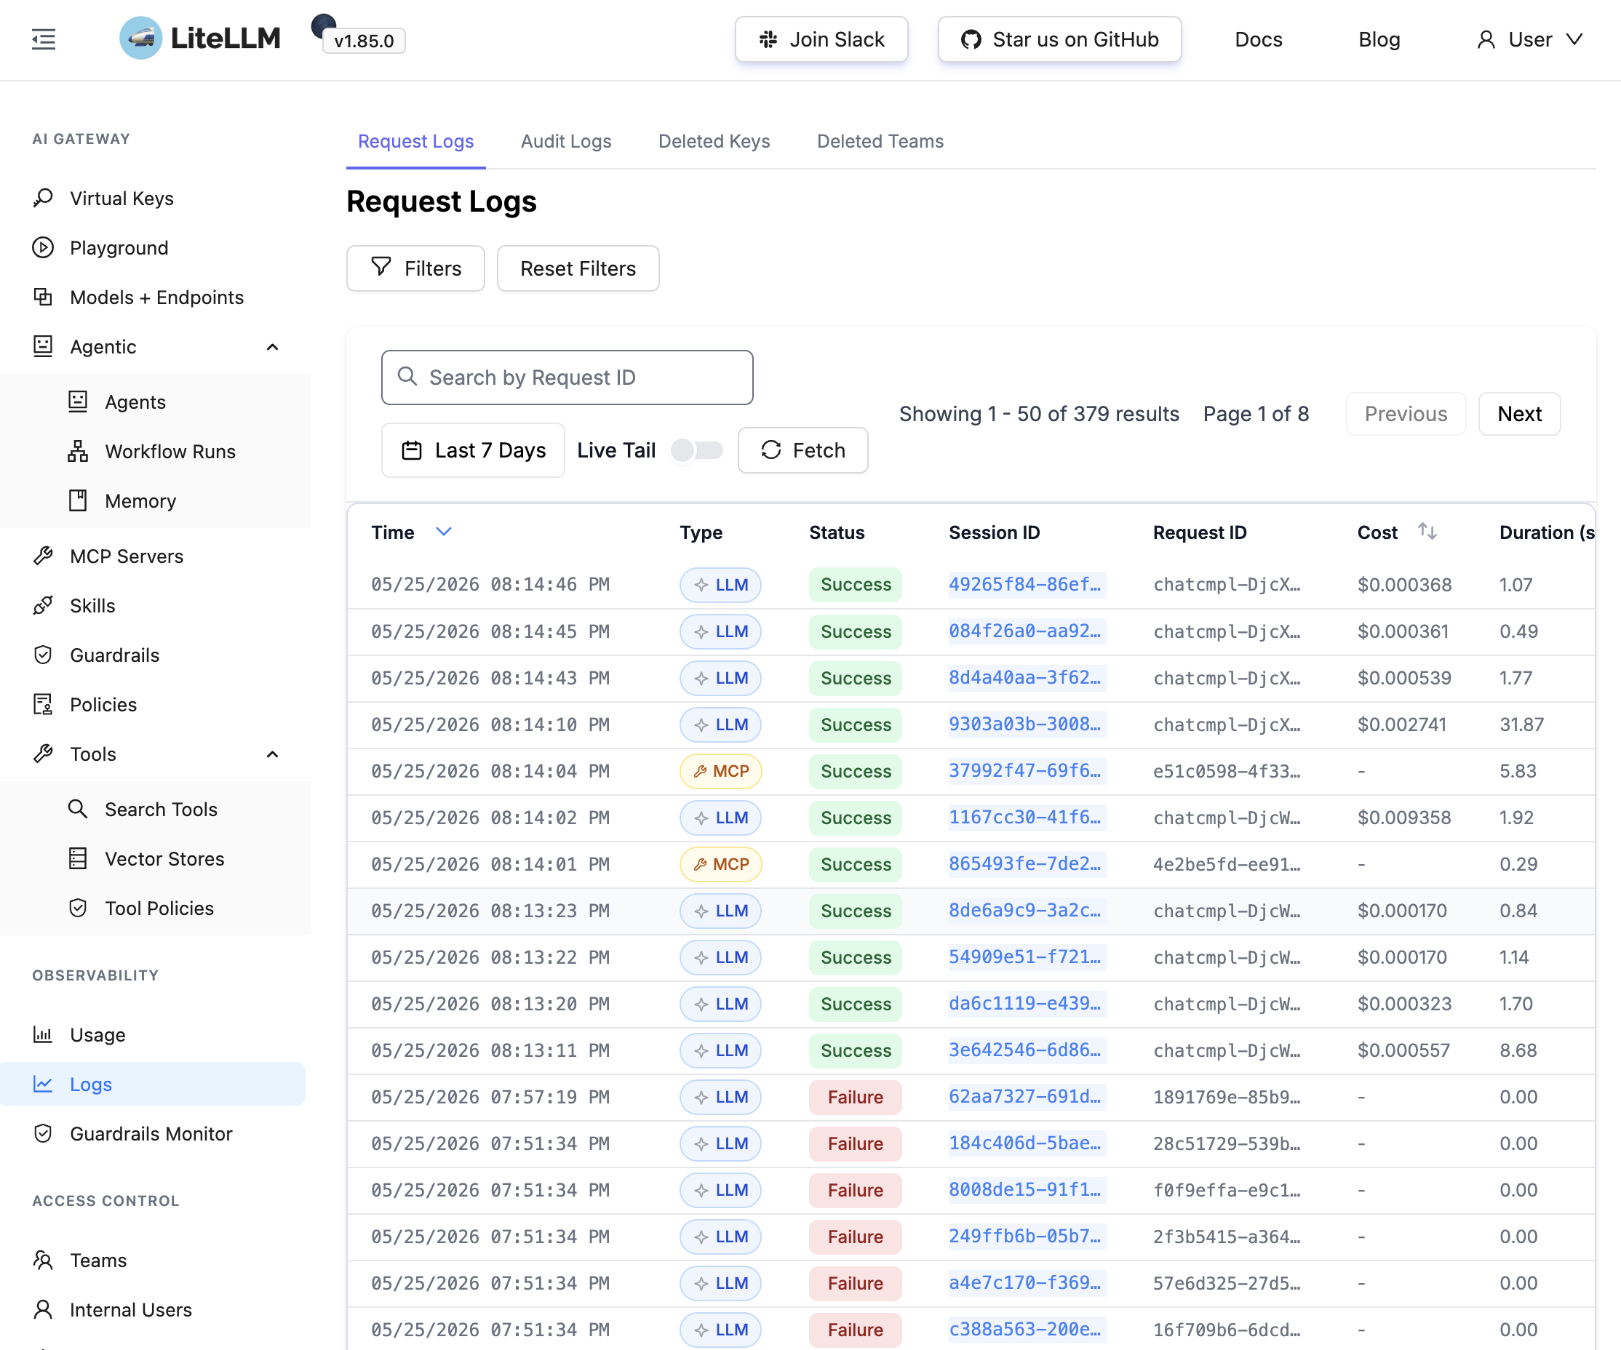Open the Docs link
Viewport: 1621px width, 1350px height.
(x=1258, y=39)
